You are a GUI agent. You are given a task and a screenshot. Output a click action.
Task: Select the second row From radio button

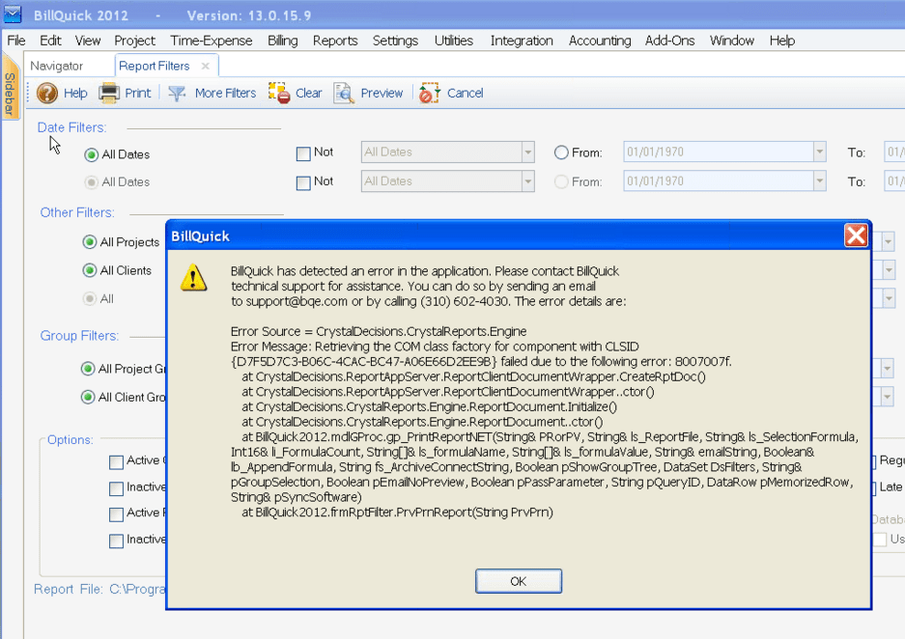561,181
